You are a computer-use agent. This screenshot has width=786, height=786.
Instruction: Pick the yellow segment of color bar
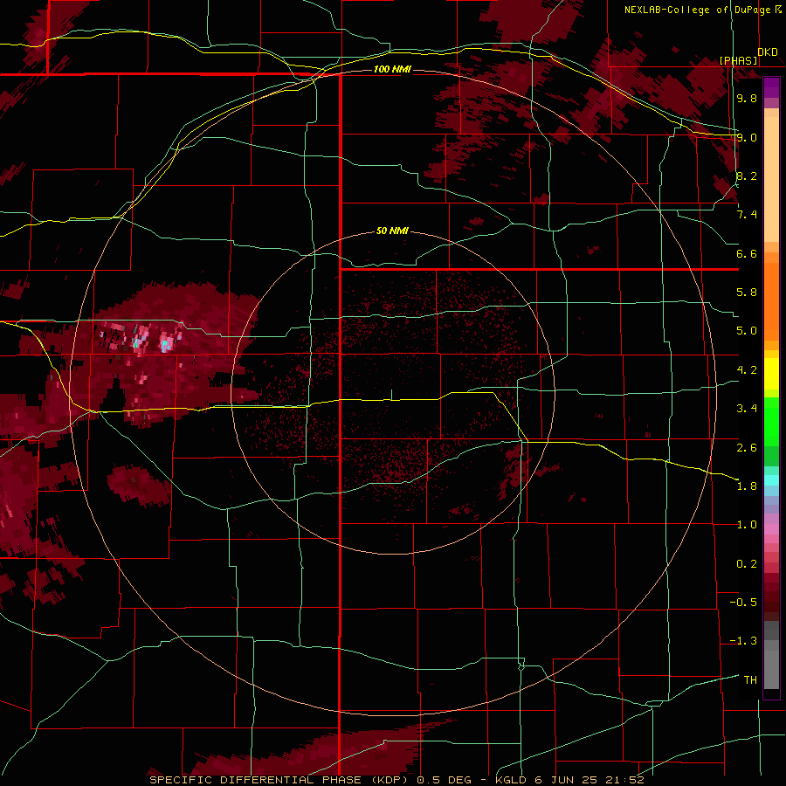[771, 374]
